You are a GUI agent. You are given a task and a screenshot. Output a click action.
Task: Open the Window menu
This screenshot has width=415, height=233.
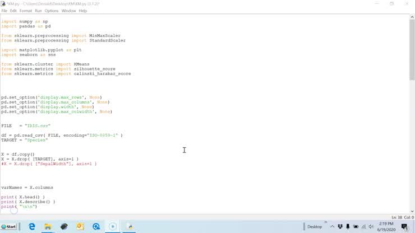pos(68,11)
